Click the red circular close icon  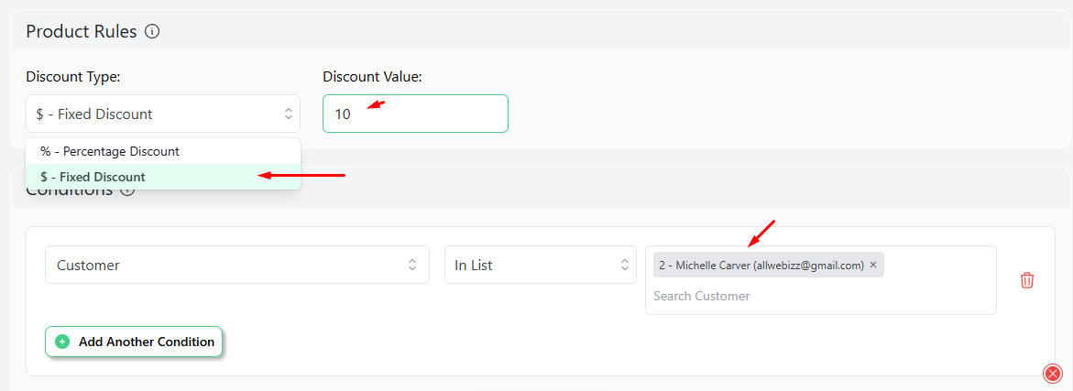[1052, 374]
